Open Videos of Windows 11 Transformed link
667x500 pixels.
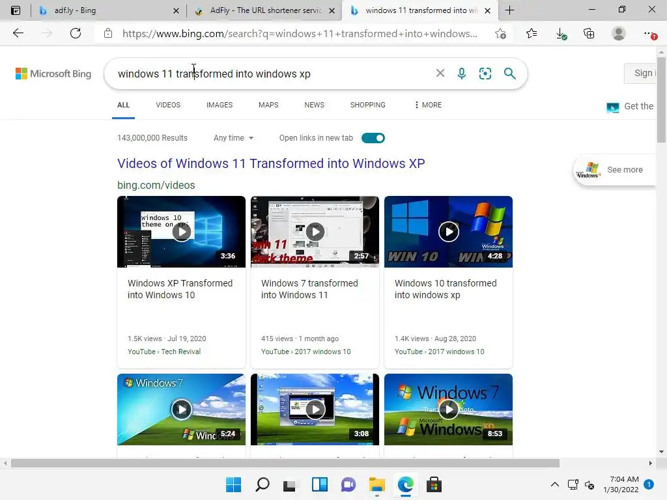click(x=271, y=163)
